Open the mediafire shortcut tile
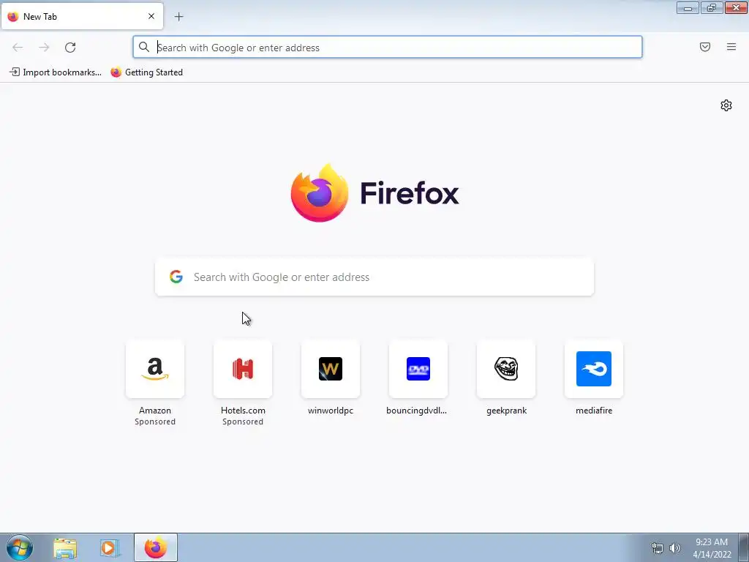Screen dimensions: 749x562 click(x=594, y=369)
